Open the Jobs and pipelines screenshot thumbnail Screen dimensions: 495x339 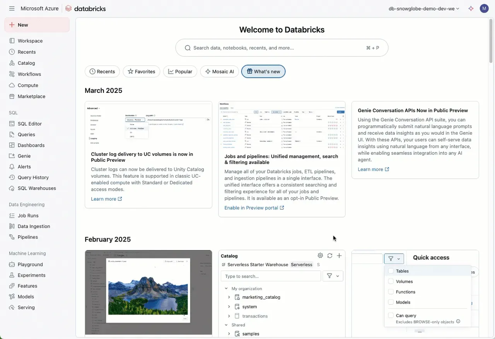(x=282, y=125)
